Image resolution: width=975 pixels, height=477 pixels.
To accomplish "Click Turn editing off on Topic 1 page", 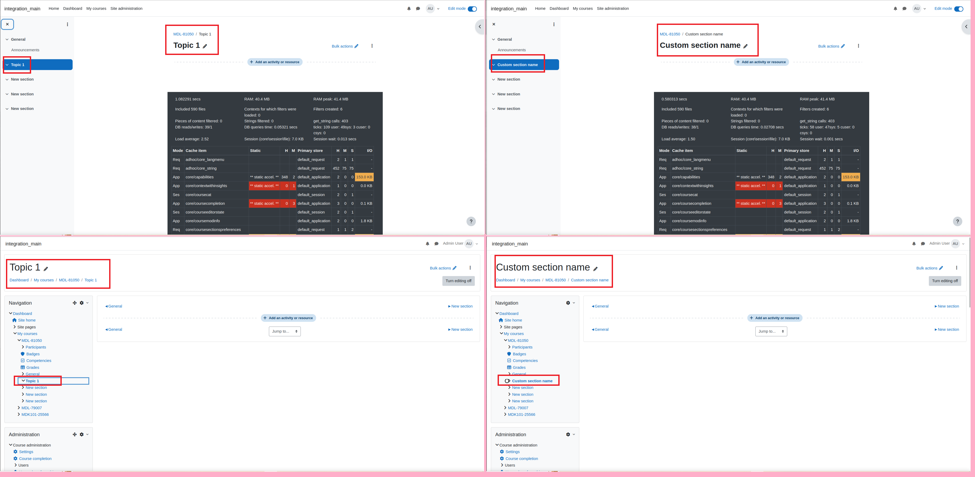I will [x=458, y=281].
